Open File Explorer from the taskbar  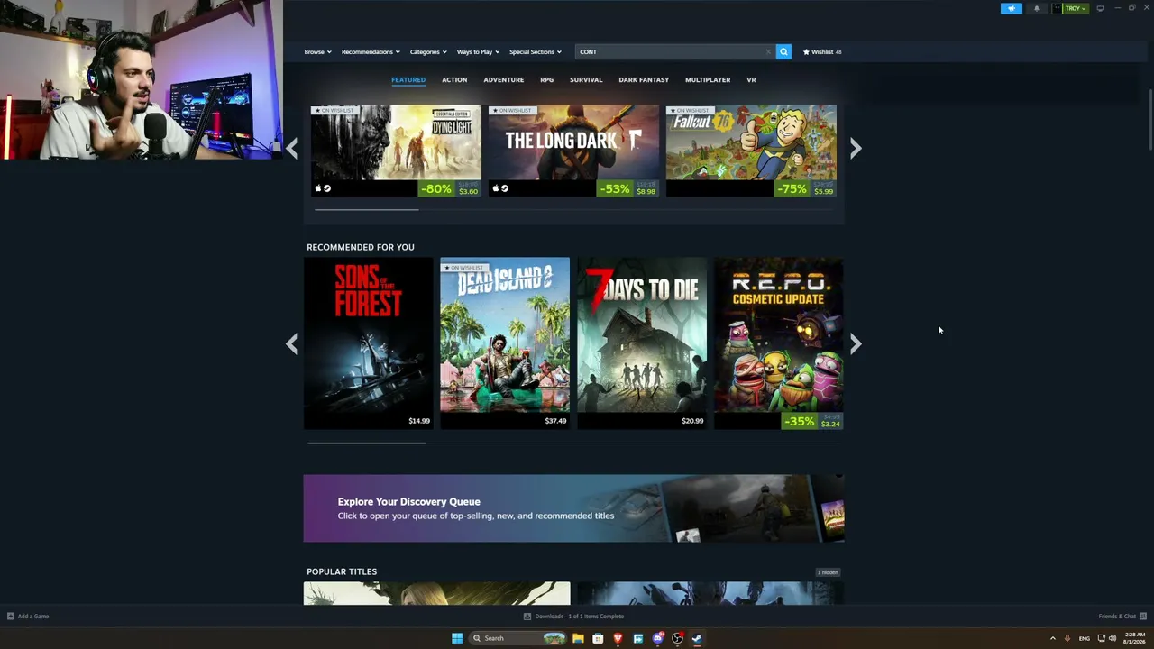click(x=578, y=638)
